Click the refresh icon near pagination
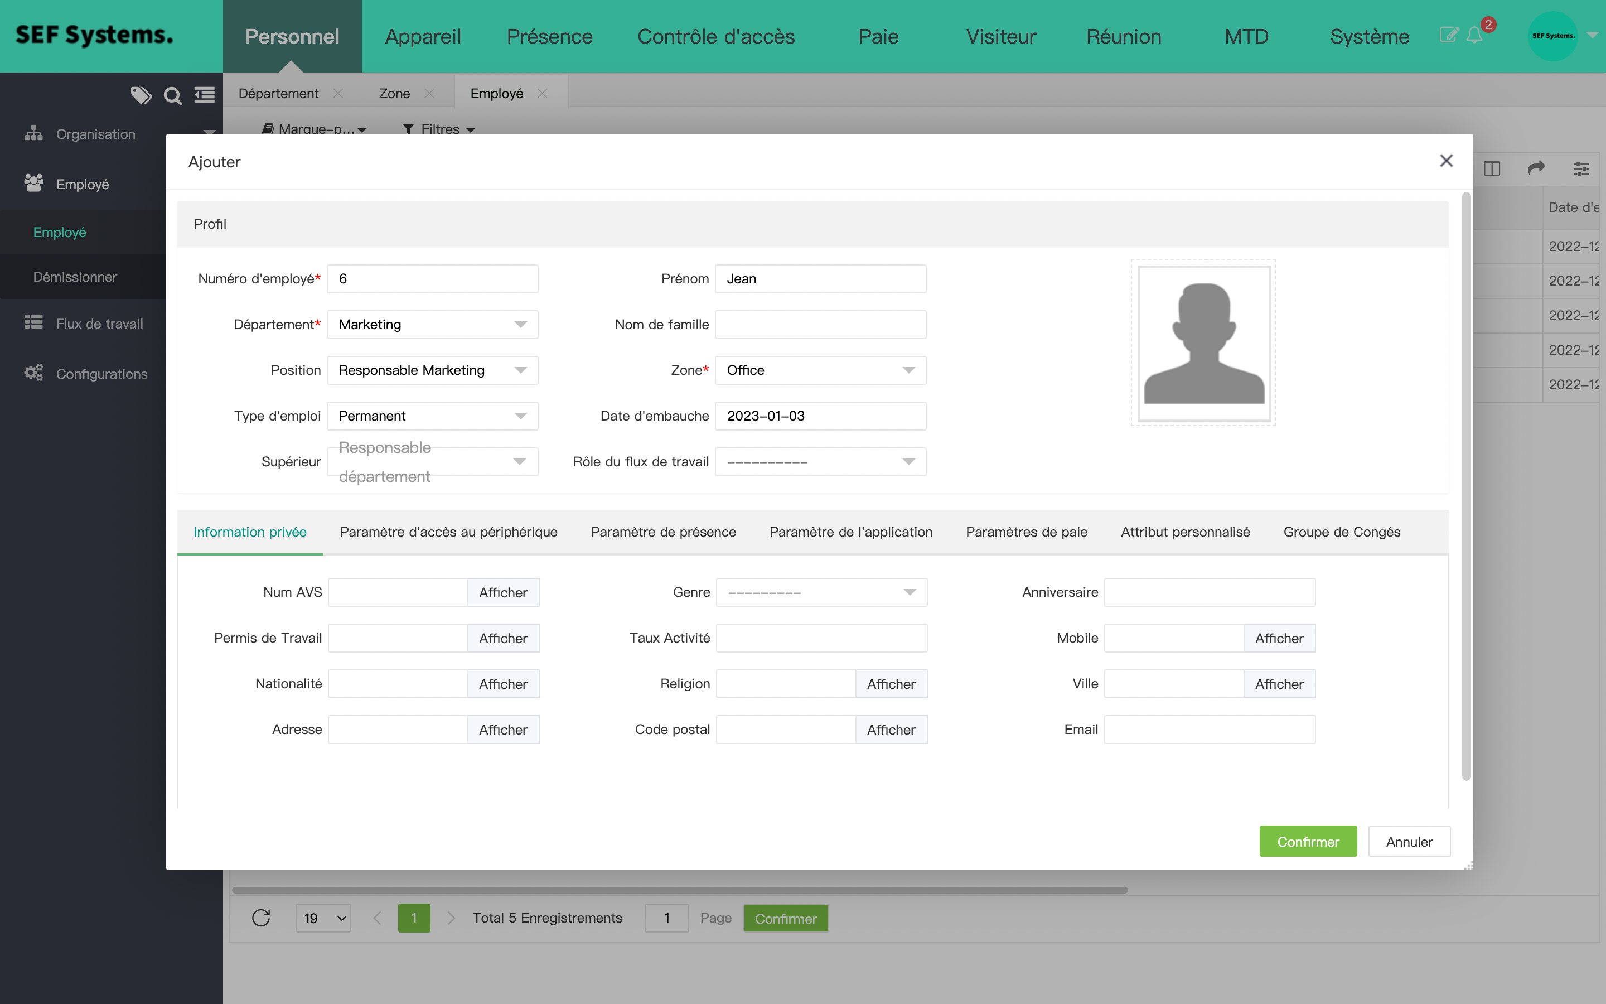Screen dimensions: 1606x1004 (x=261, y=918)
